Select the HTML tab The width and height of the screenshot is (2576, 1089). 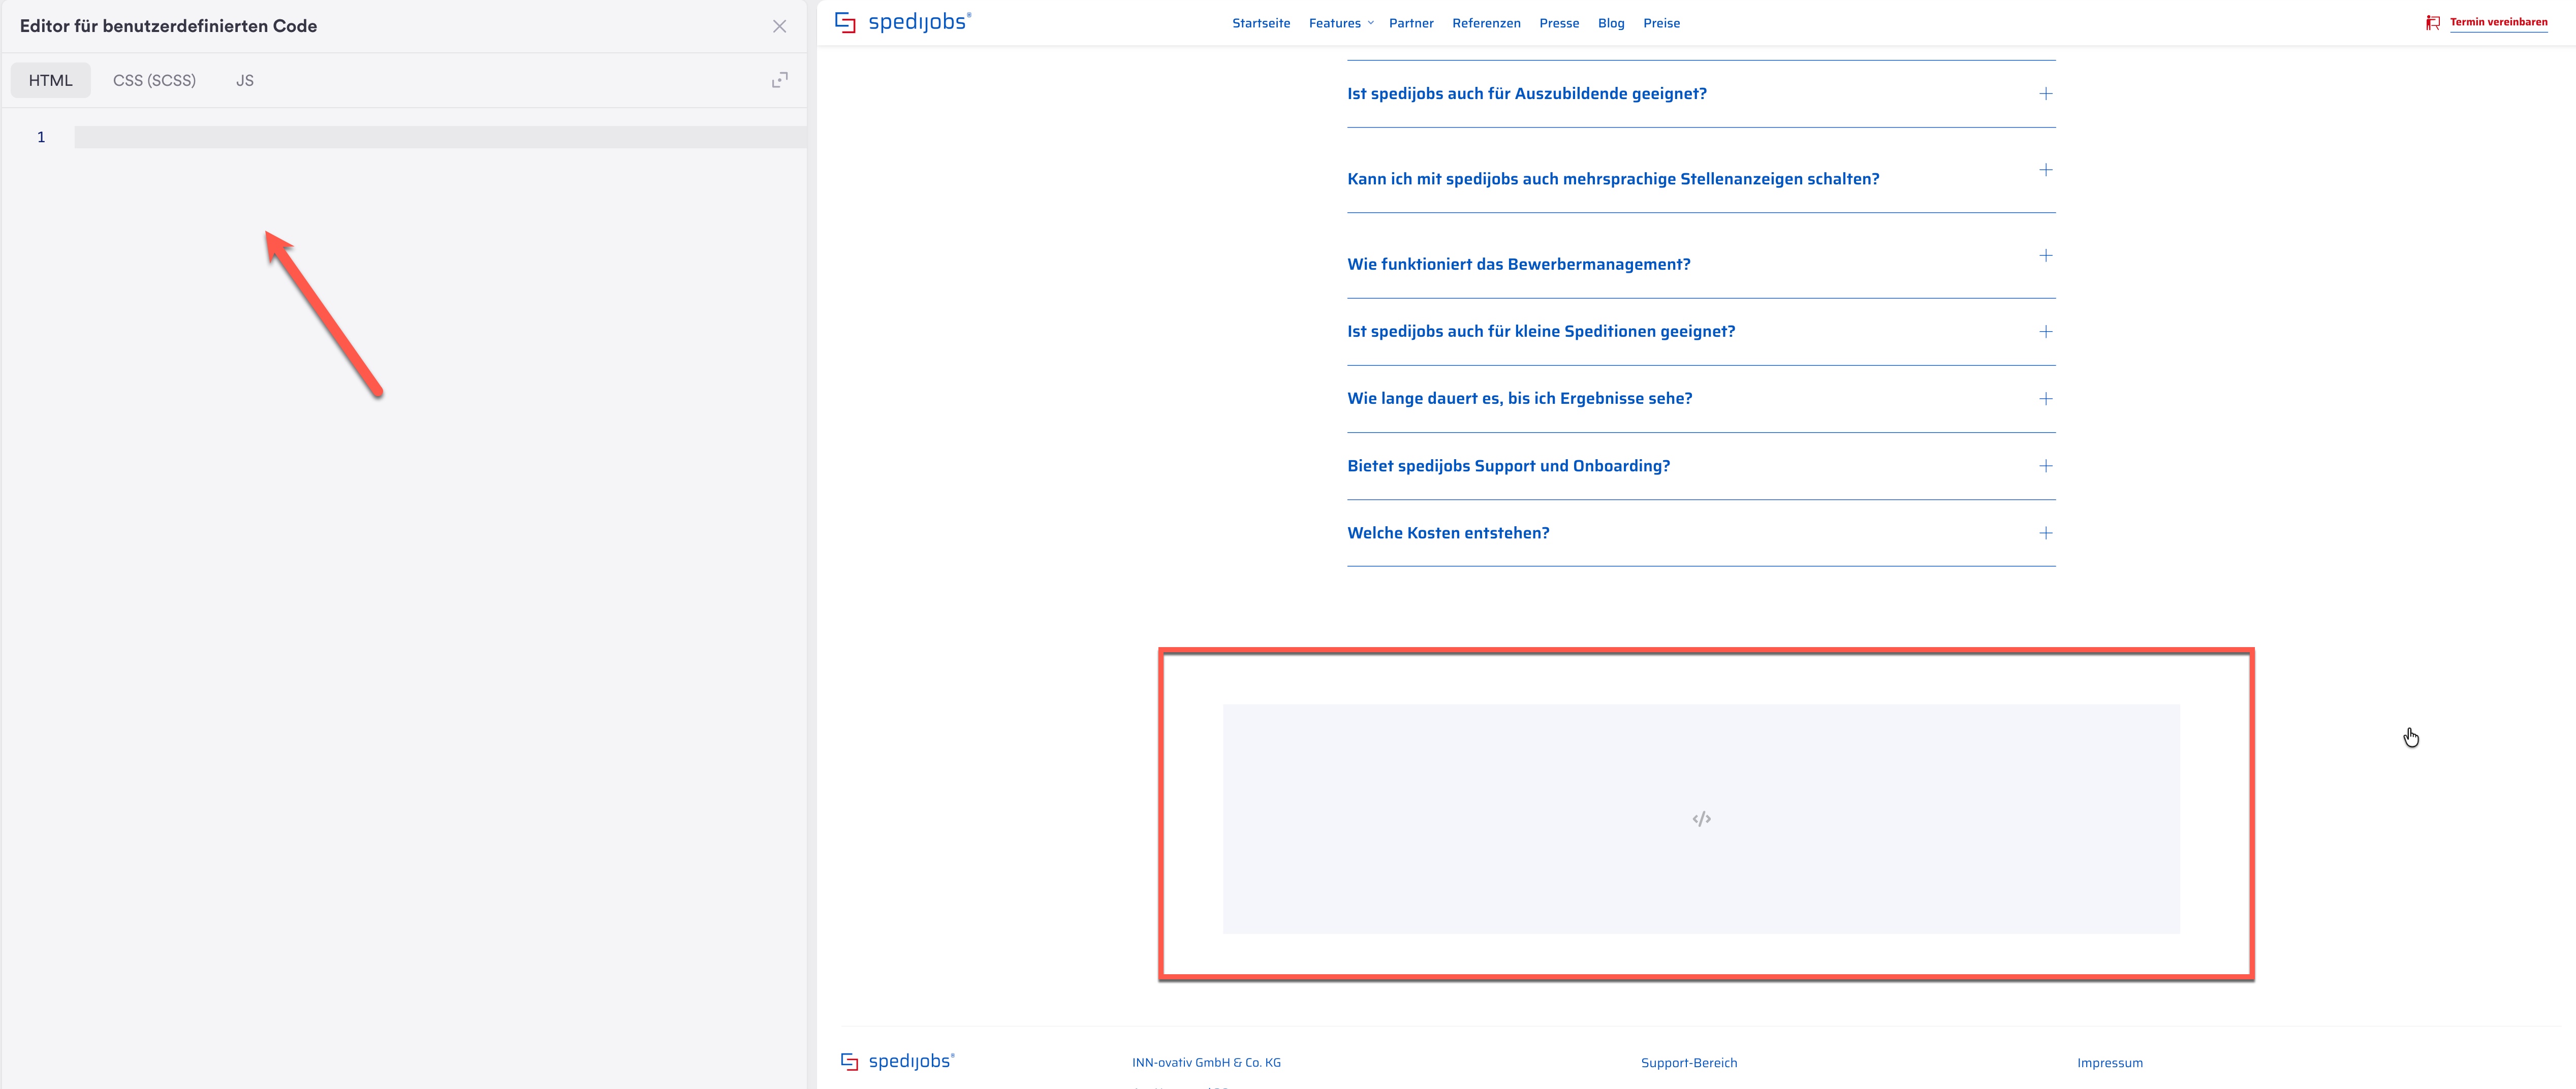(x=50, y=80)
